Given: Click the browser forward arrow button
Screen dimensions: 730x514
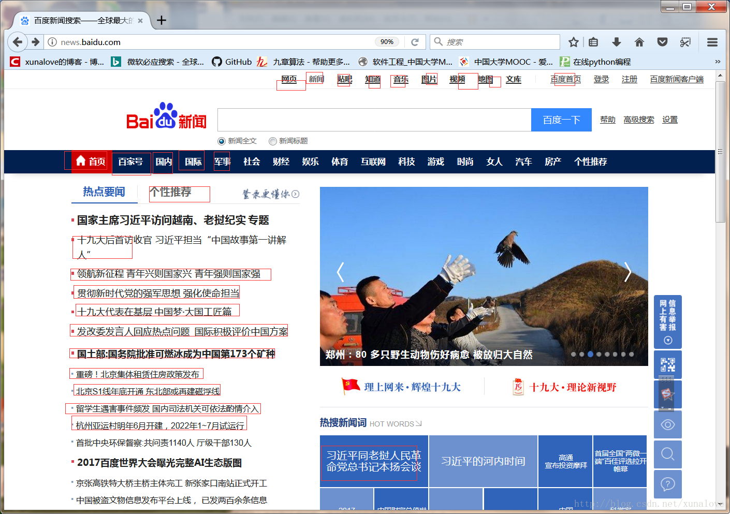Looking at the screenshot, I should point(35,42).
